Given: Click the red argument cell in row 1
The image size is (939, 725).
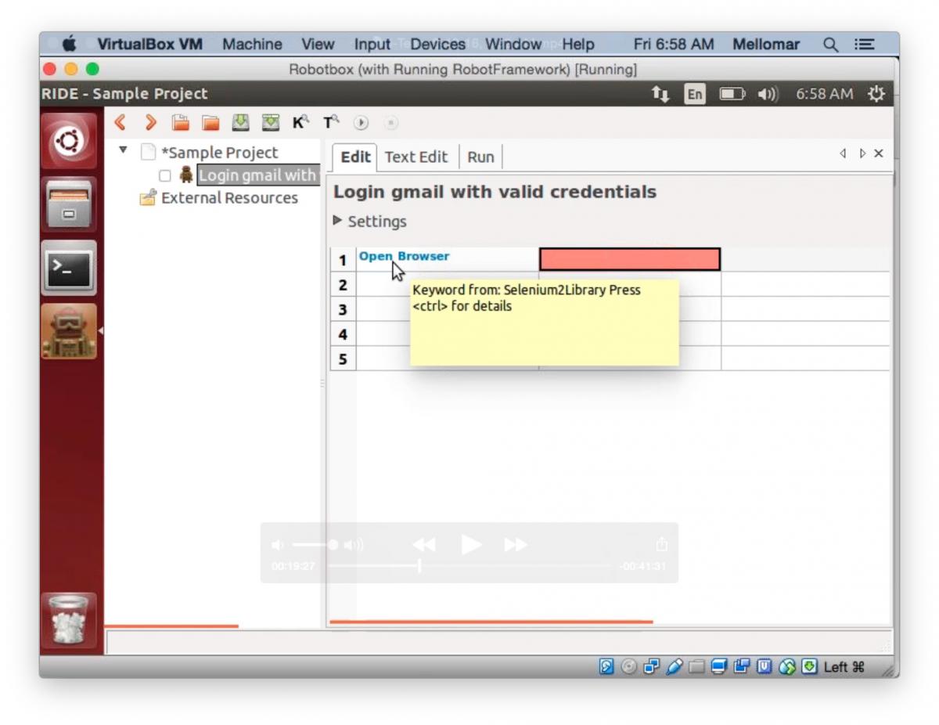Looking at the screenshot, I should 630,259.
